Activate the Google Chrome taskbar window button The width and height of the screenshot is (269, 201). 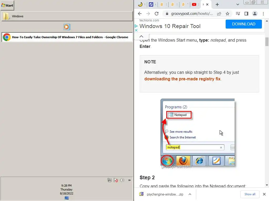tap(67, 37)
